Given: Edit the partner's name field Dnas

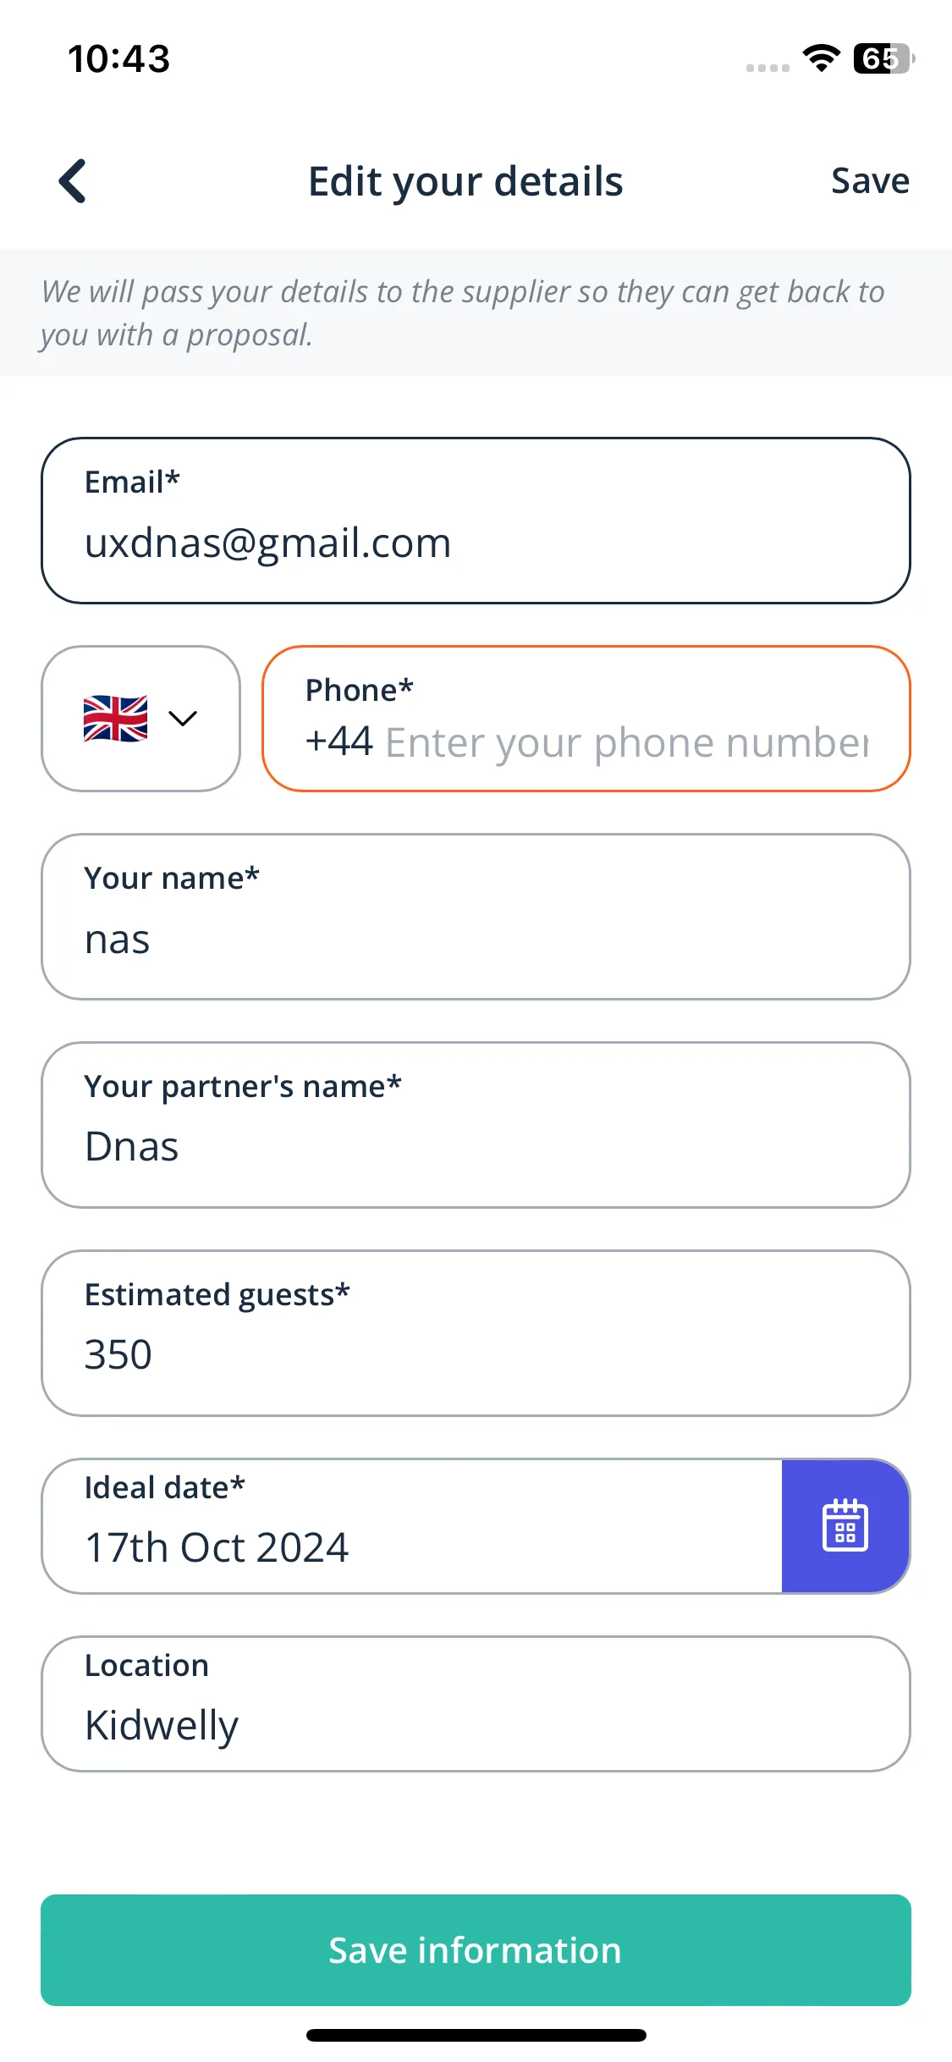Looking at the screenshot, I should (x=476, y=1125).
